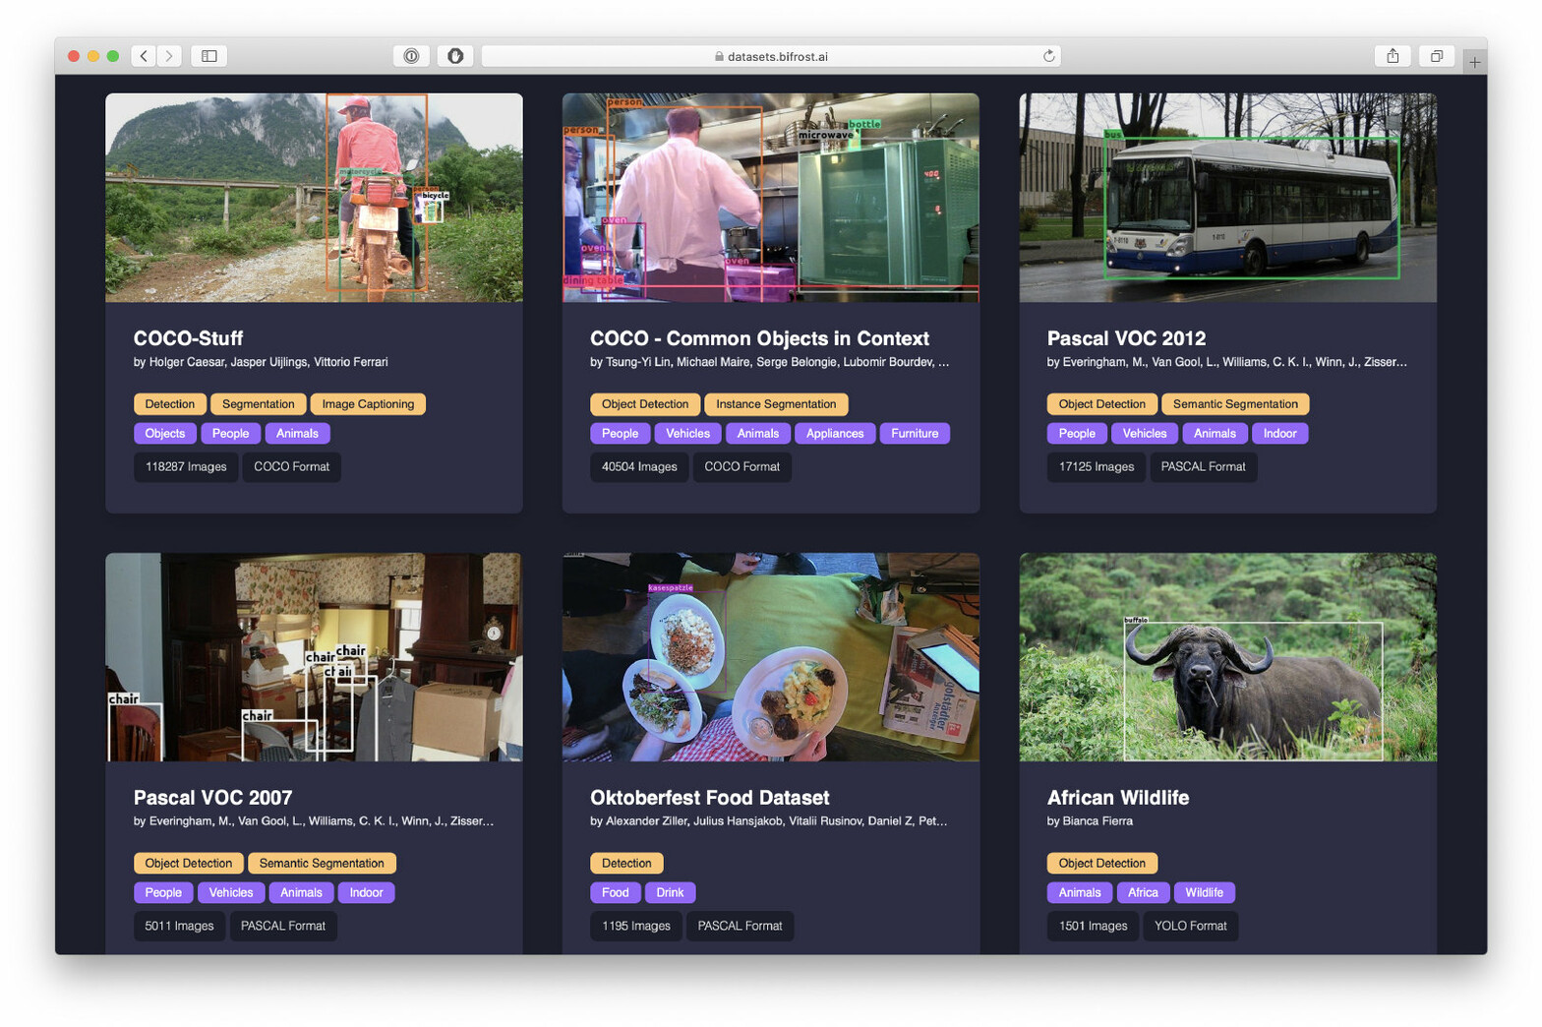Open the COCO-Stuff dataset title
This screenshot has width=1542, height=1027.
point(188,338)
